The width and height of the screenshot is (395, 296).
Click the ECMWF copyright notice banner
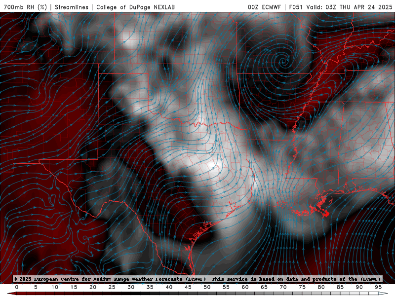(197, 279)
